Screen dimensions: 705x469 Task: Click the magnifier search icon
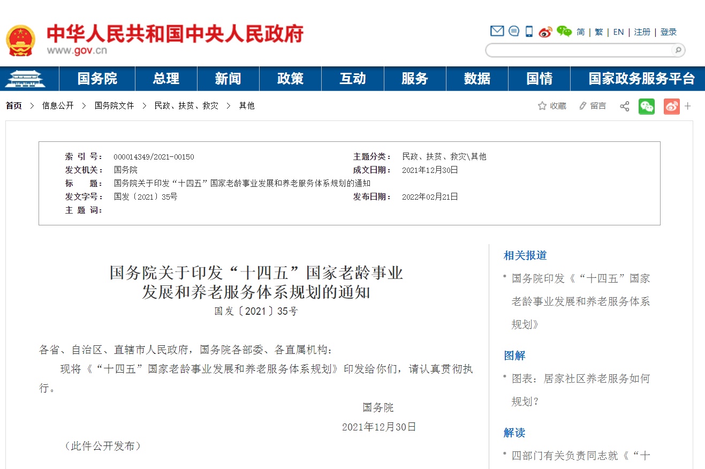[677, 50]
